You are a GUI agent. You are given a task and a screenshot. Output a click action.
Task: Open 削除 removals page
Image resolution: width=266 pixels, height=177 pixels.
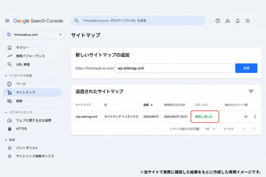[19, 101]
